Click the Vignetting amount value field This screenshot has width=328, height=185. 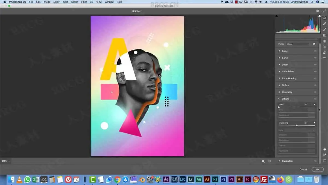pos(308,123)
